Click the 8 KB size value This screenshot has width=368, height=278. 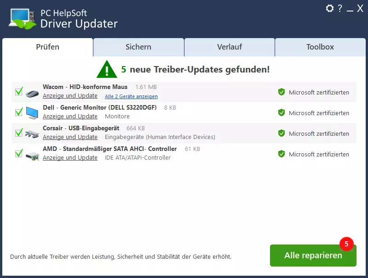pos(170,108)
